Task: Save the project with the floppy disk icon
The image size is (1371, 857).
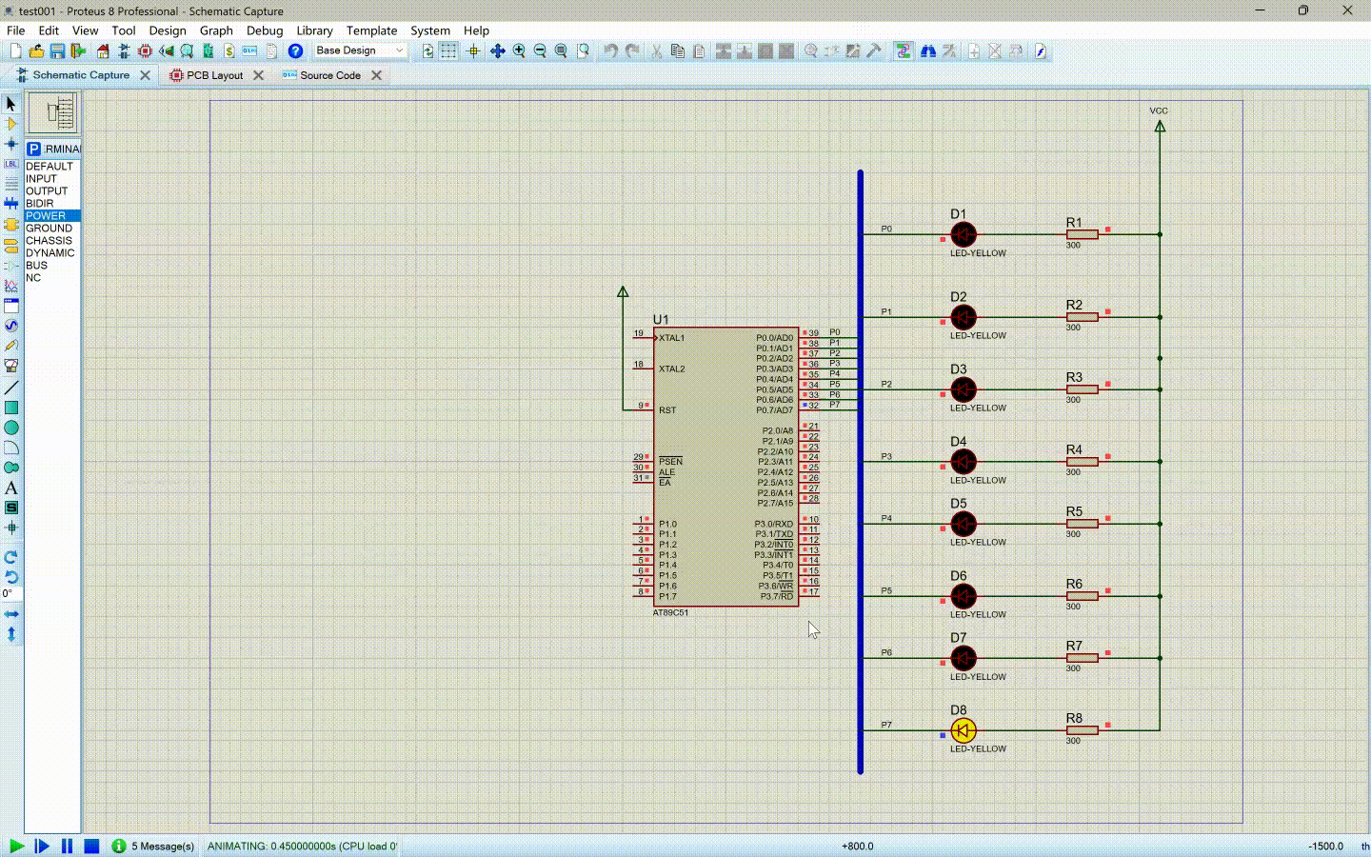Action: (57, 51)
